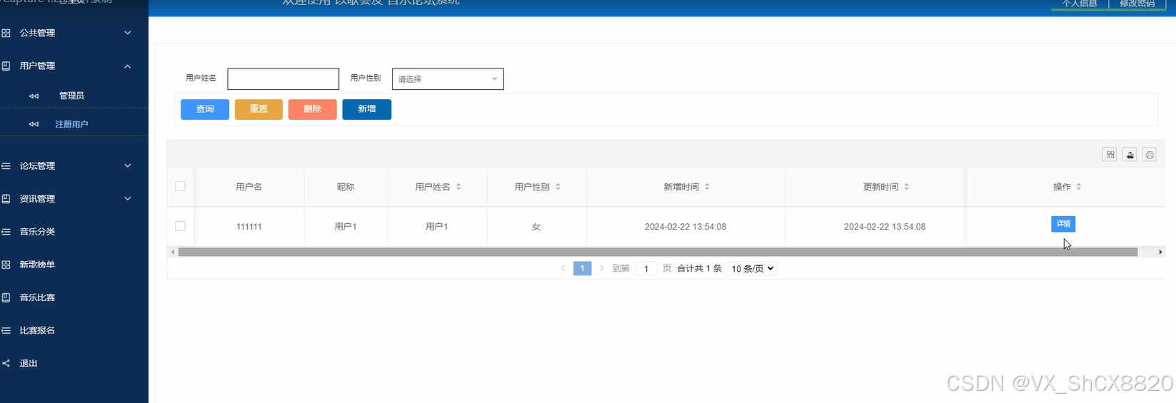The width and height of the screenshot is (1176, 403).
Task: Click the 新增 add button
Action: (x=367, y=109)
